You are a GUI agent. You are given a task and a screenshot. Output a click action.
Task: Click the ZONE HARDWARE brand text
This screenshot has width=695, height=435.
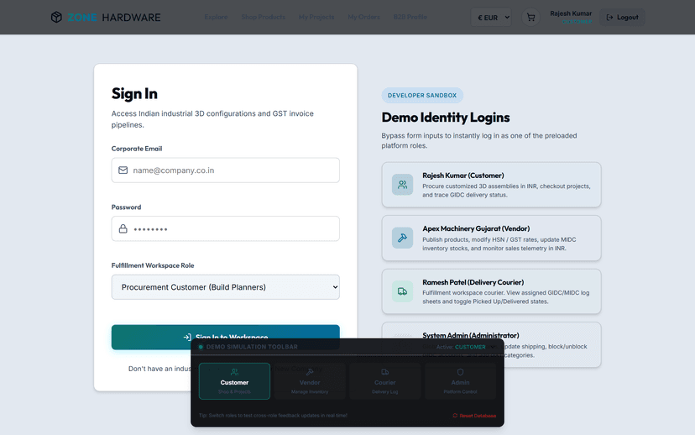[114, 18]
